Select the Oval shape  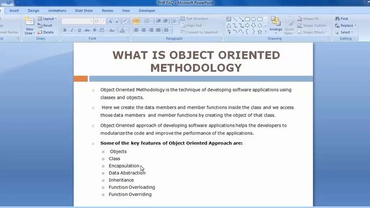pyautogui.click(x=253, y=19)
